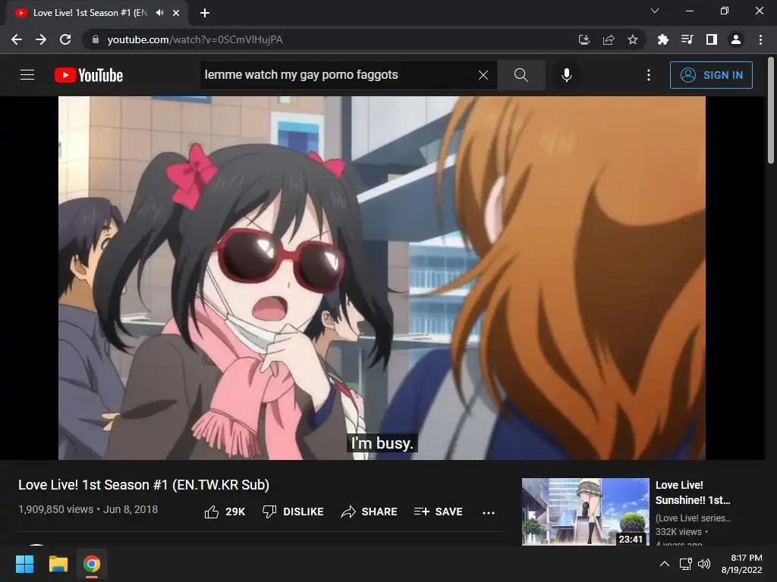Viewport: 777px width, 582px height.
Task: View site information lock icon
Action: (96, 39)
